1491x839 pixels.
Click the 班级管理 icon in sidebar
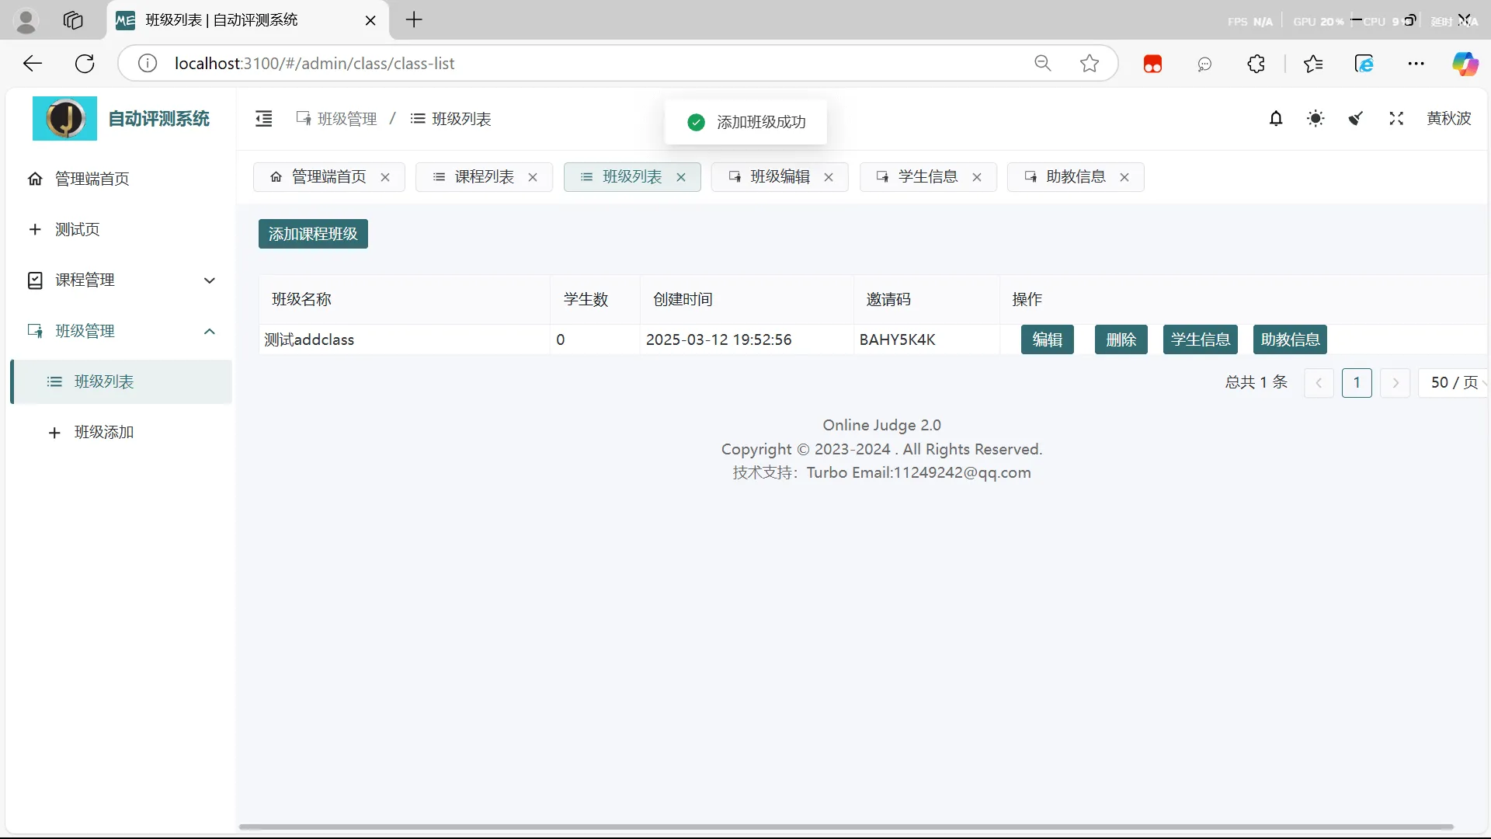point(35,330)
